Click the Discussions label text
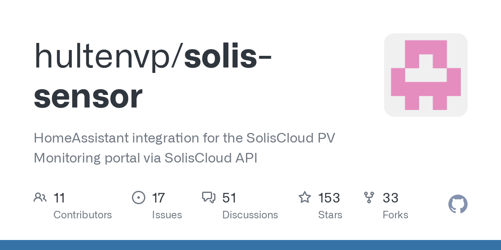 (x=250, y=215)
